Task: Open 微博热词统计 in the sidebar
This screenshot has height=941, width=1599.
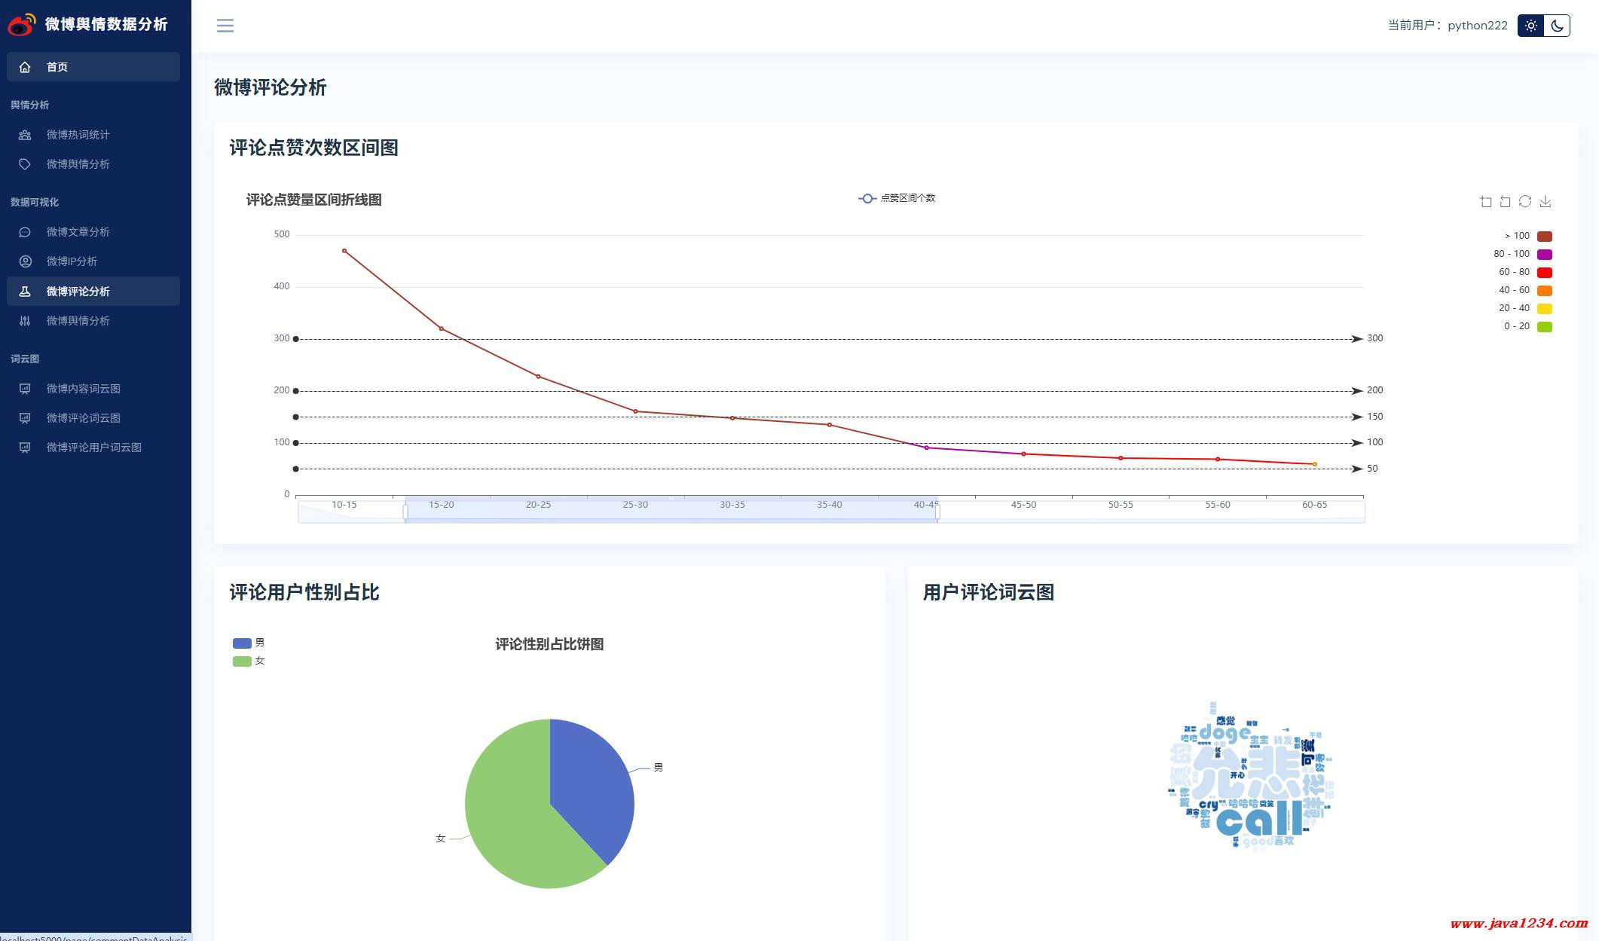Action: [x=78, y=135]
